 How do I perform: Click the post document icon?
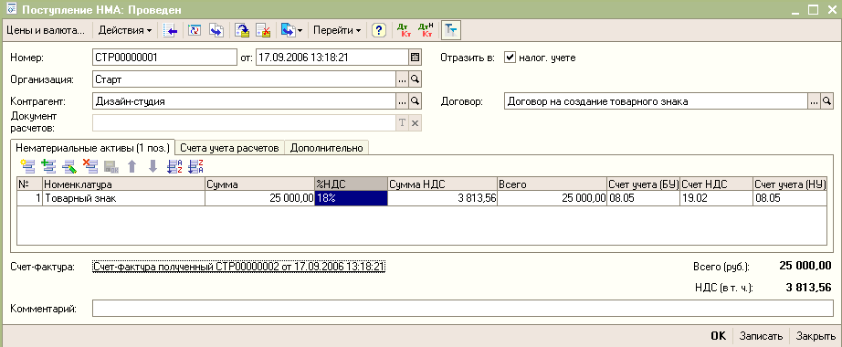(243, 31)
